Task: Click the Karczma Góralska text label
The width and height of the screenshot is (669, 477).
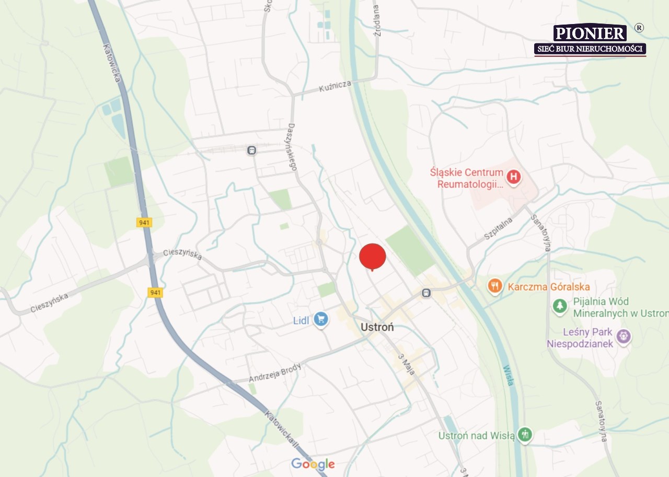Action: click(549, 287)
